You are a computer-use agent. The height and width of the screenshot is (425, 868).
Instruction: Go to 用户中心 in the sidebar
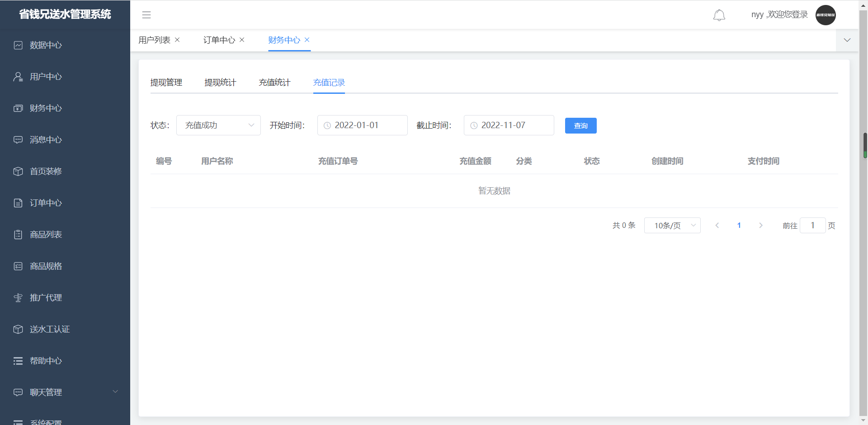pos(46,77)
